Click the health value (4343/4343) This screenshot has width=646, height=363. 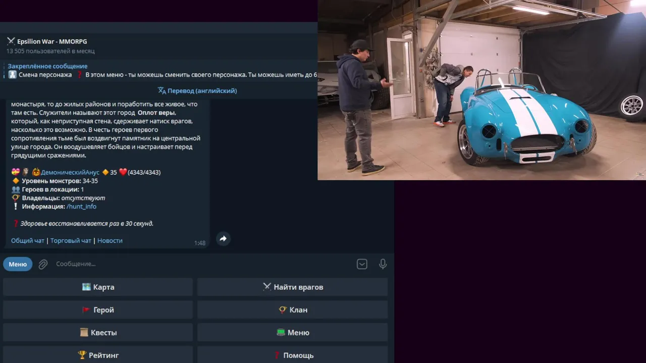144,172
